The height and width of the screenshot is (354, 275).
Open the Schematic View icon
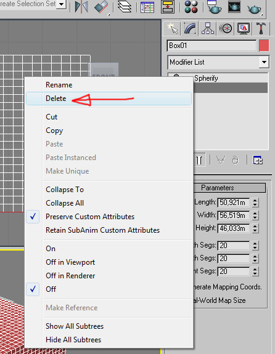(168, 7)
